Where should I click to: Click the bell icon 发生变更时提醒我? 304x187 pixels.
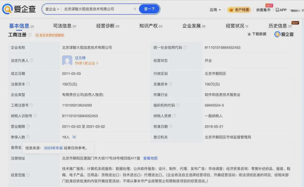click(x=37, y=35)
